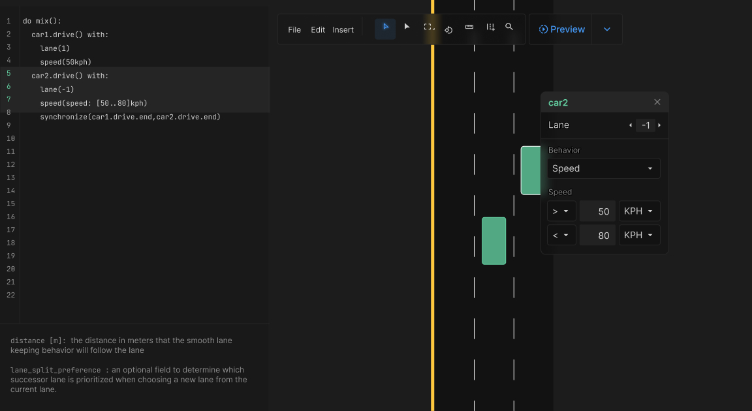752x411 pixels.
Task: Increase the Lane value with the right arrow
Action: (x=661, y=125)
